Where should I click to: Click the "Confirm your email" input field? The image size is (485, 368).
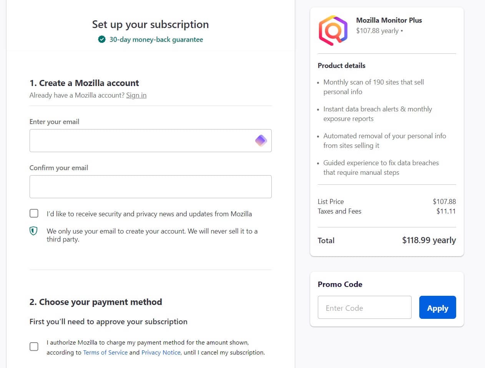pyautogui.click(x=150, y=187)
